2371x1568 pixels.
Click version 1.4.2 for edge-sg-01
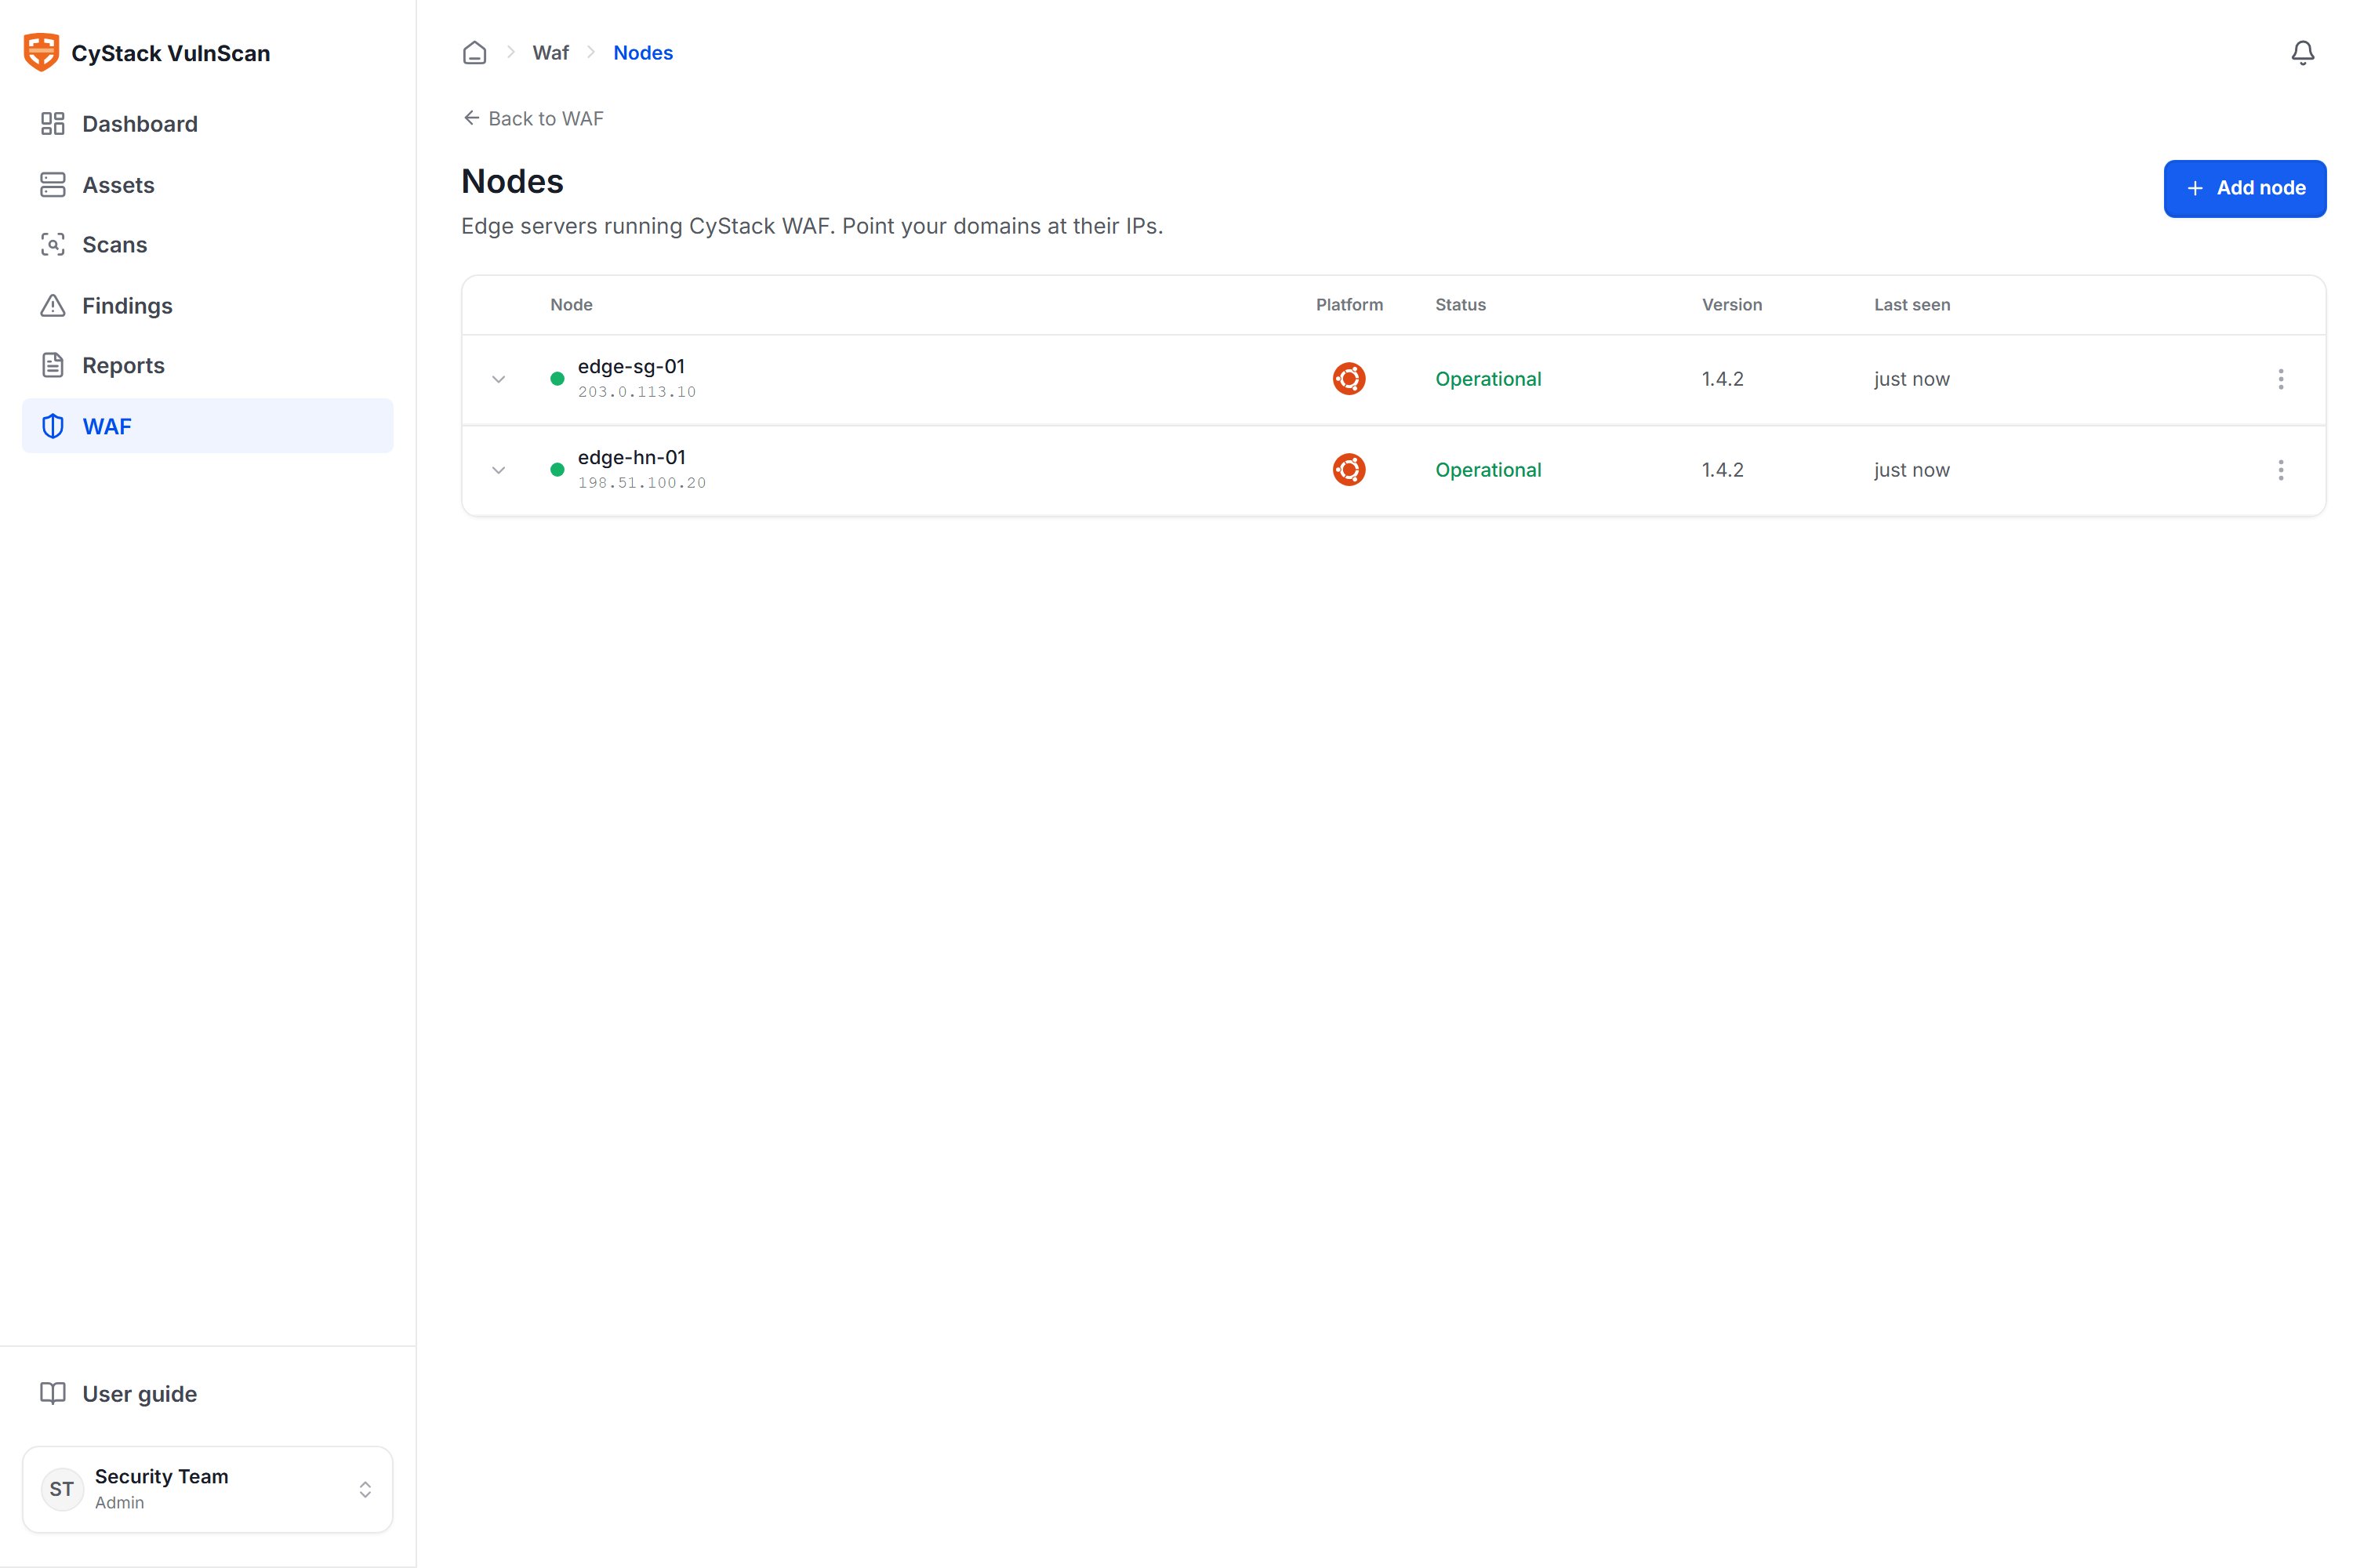point(1722,379)
